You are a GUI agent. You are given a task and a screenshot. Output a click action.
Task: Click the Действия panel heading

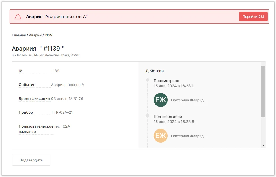click(x=155, y=71)
